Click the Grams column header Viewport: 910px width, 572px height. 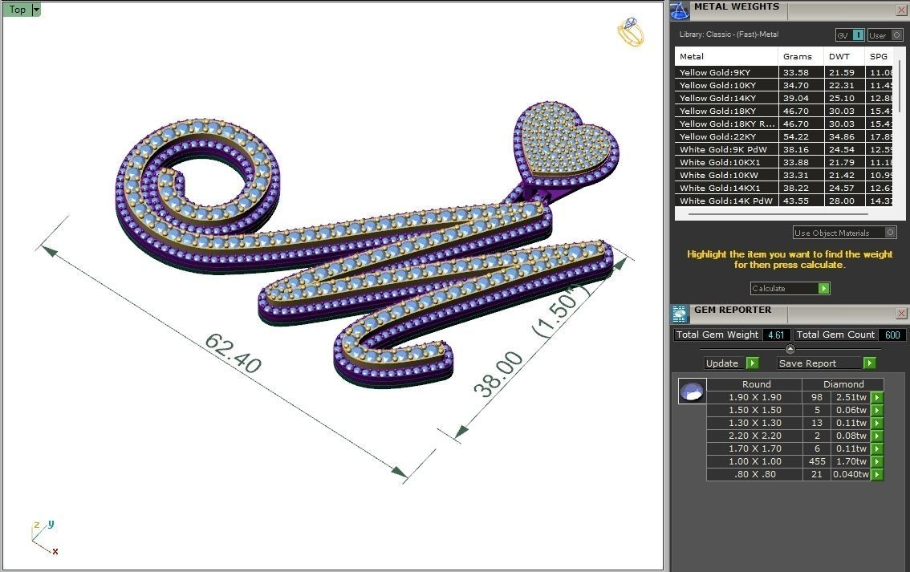click(x=801, y=56)
